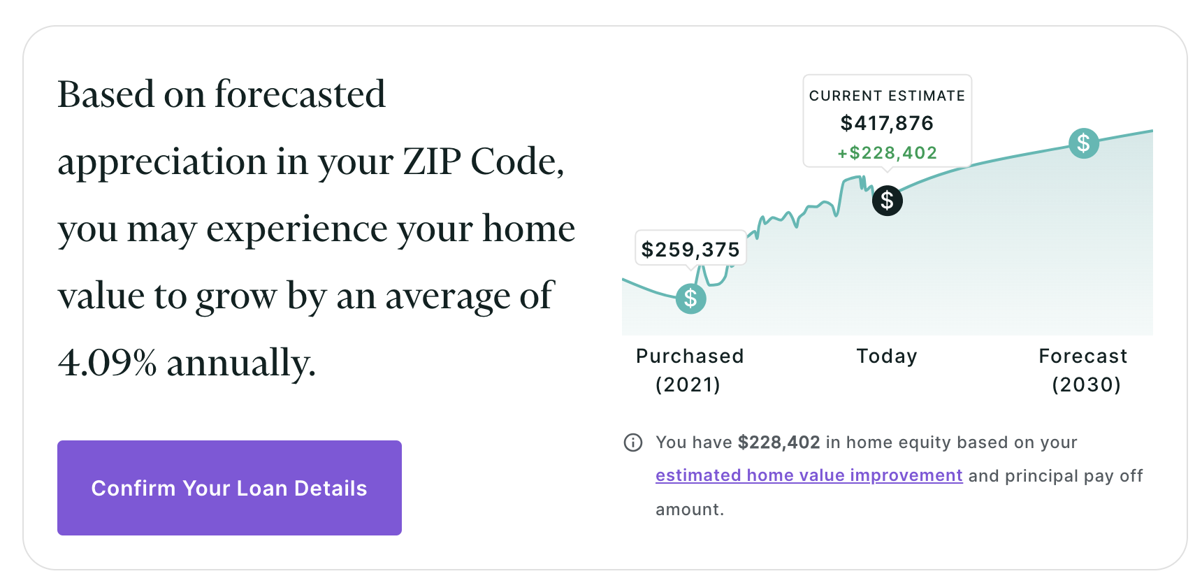Click the +$228,402 green gain figure

pos(888,152)
